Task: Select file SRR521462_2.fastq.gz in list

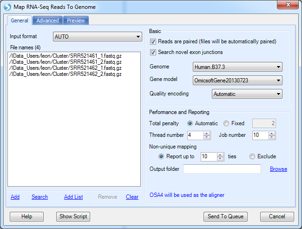Action: [66, 74]
